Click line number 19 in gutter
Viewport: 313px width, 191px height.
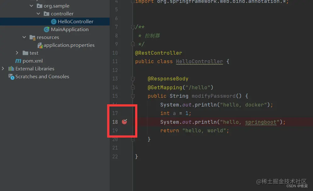click(115, 130)
